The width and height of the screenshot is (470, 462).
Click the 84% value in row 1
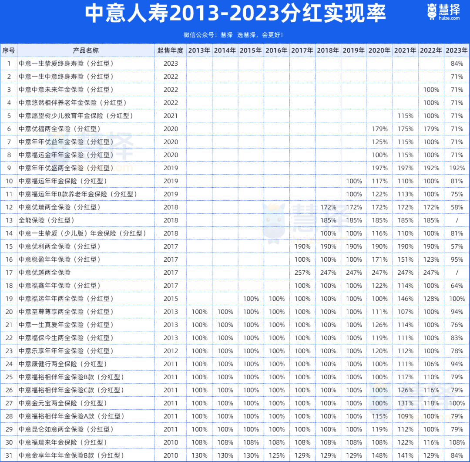[457, 64]
